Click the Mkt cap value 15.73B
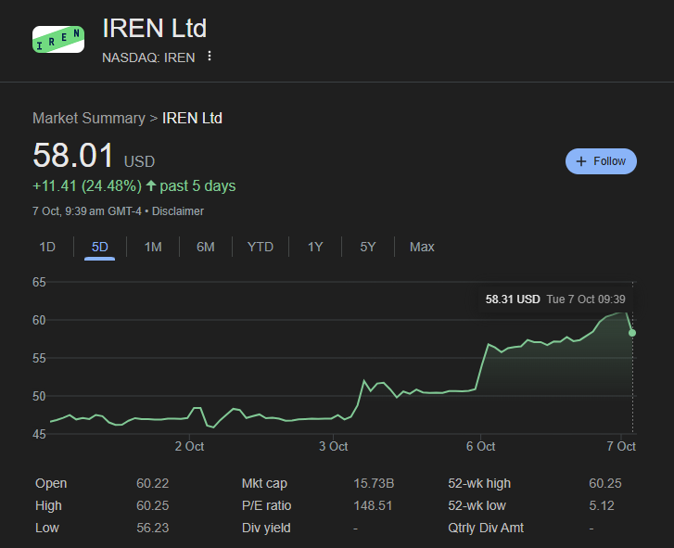The width and height of the screenshot is (674, 548). (x=374, y=483)
